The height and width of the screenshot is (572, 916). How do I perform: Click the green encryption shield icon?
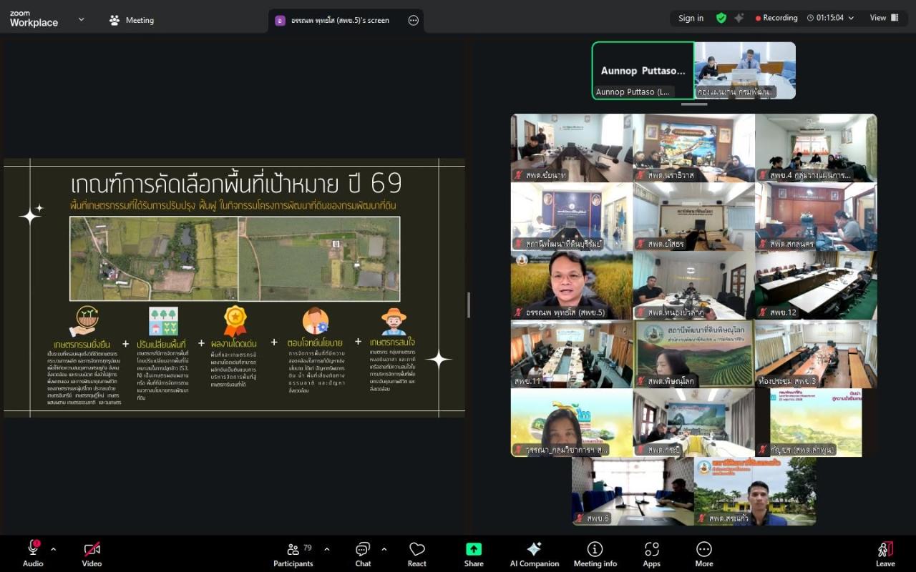click(721, 18)
